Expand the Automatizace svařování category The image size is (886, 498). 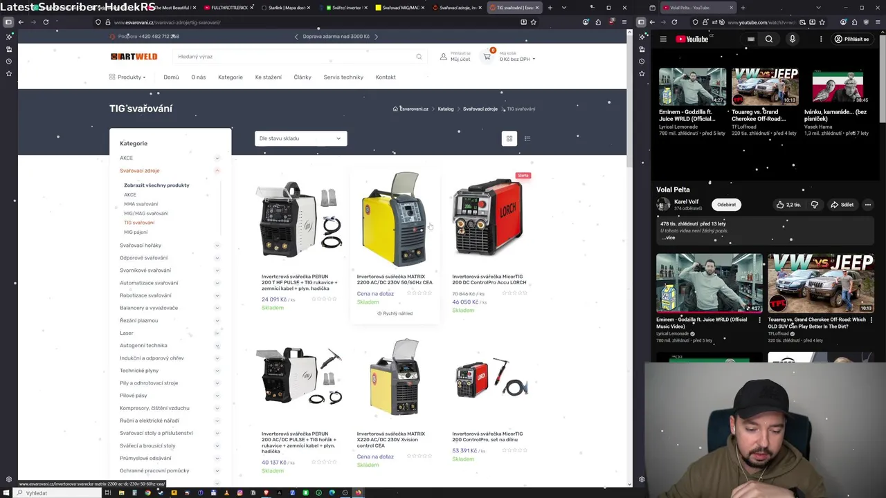(x=217, y=283)
